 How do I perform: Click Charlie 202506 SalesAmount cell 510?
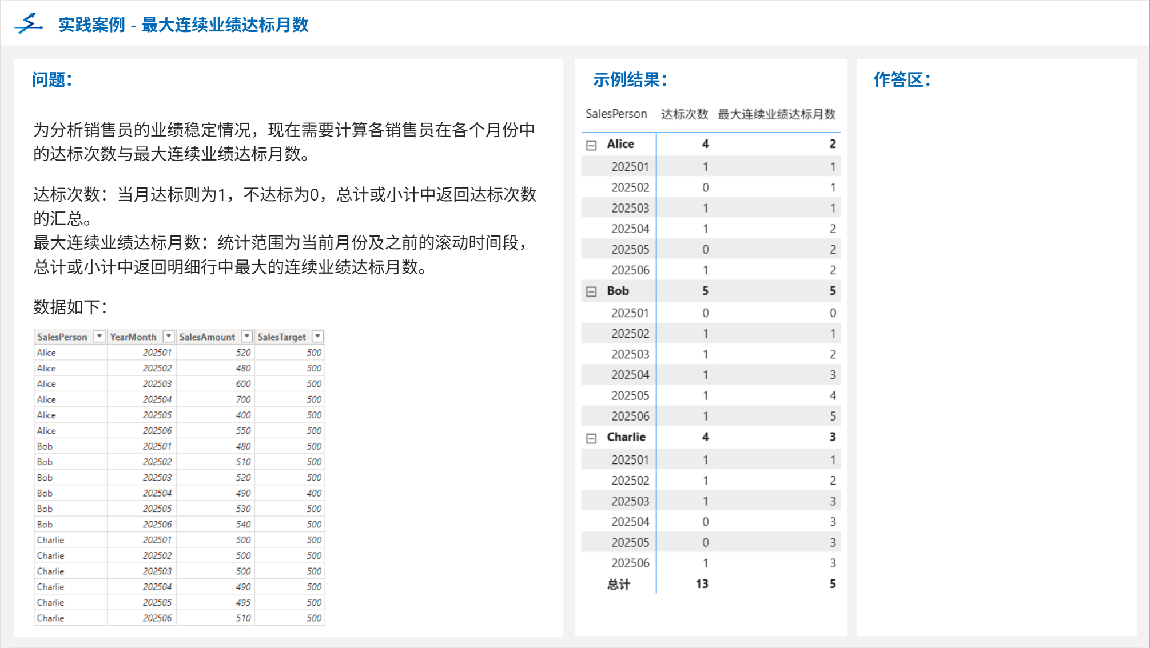coord(243,618)
